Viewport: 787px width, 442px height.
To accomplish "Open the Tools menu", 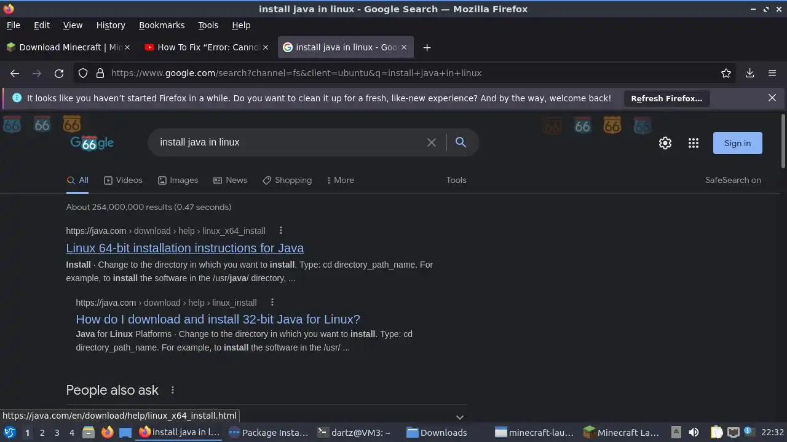I will point(208,25).
